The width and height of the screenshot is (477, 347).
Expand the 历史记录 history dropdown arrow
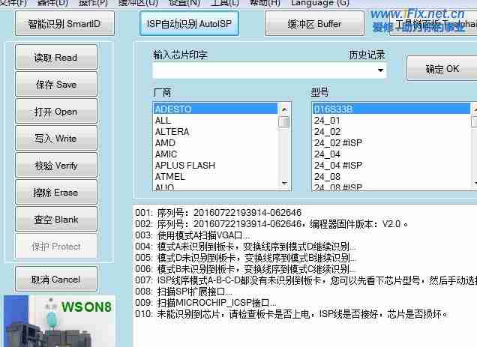coord(380,70)
